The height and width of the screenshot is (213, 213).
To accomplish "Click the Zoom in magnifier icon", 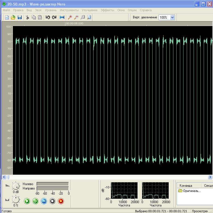I will point(70,18).
